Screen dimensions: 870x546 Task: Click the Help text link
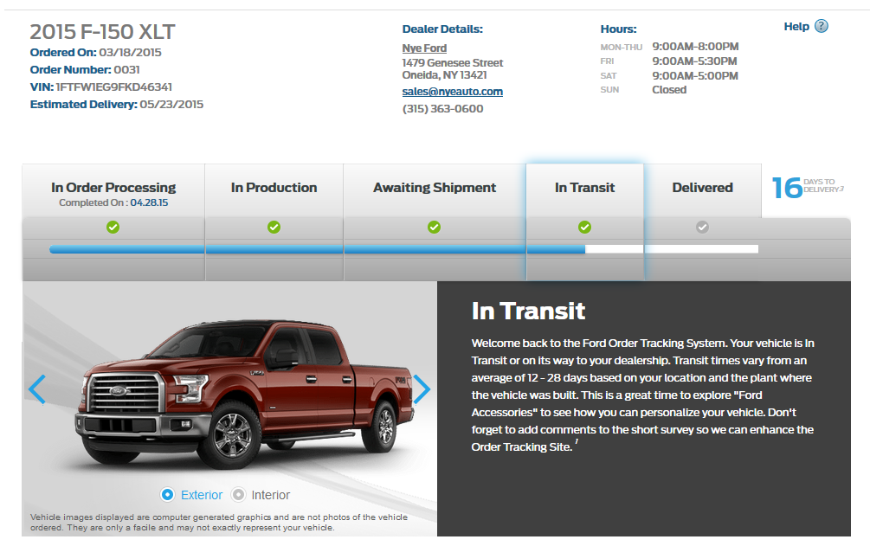[x=796, y=27]
